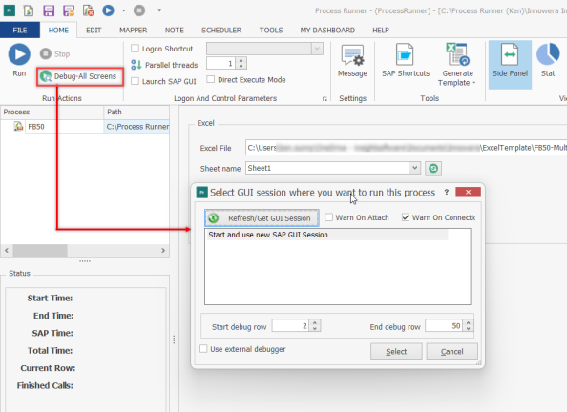Open the quick access toolbar customize arrow
Screen dimensions: 567x412
(x=159, y=10)
